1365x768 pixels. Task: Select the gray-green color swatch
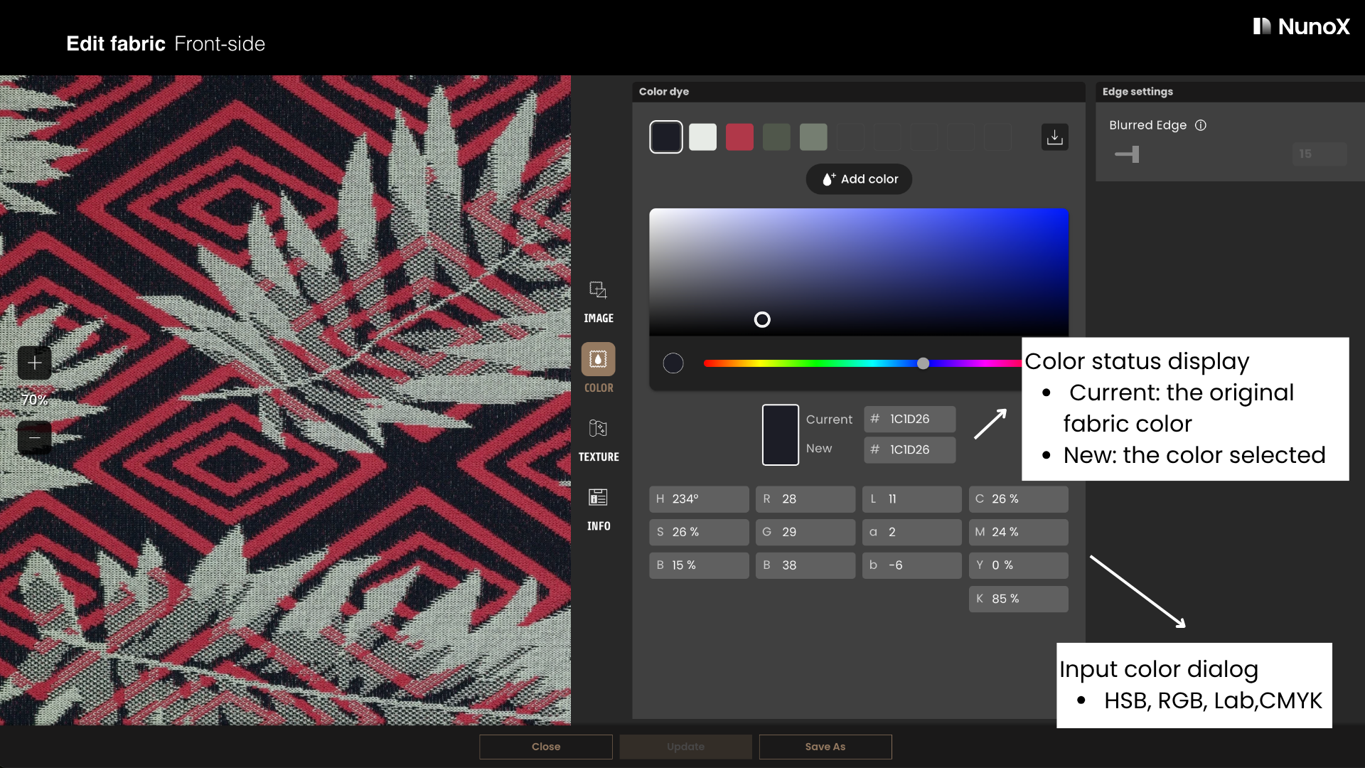[x=814, y=137]
